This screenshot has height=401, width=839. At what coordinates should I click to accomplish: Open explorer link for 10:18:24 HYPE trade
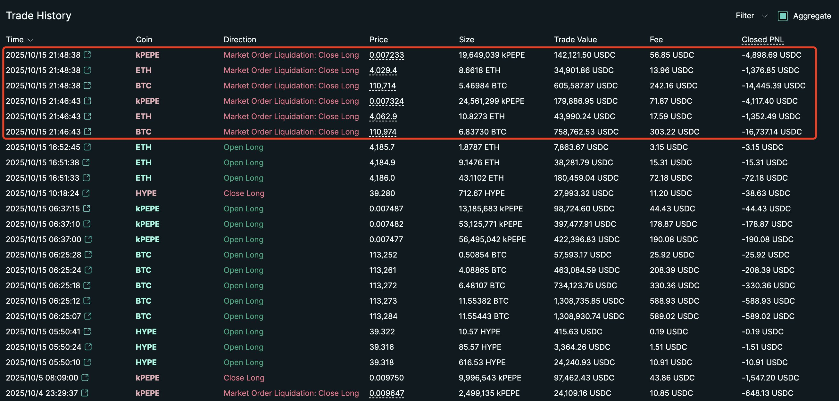tap(86, 193)
